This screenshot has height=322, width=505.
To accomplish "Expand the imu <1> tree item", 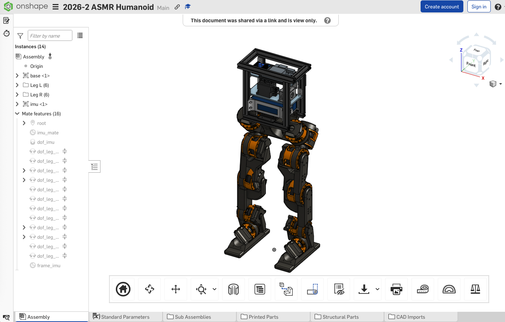I will click(17, 104).
